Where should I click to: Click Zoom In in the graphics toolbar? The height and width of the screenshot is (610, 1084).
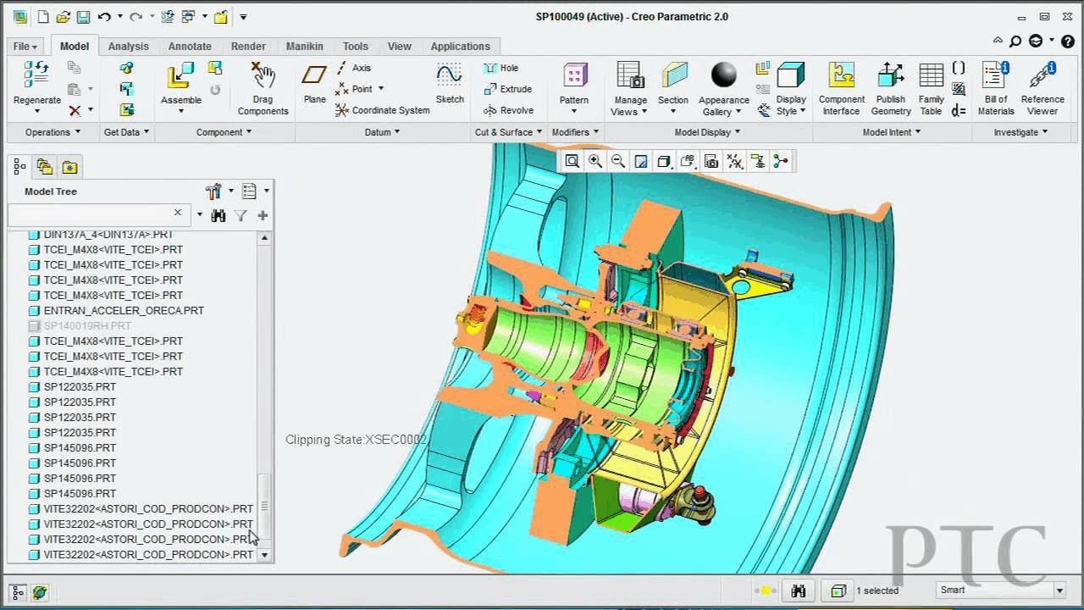(595, 161)
